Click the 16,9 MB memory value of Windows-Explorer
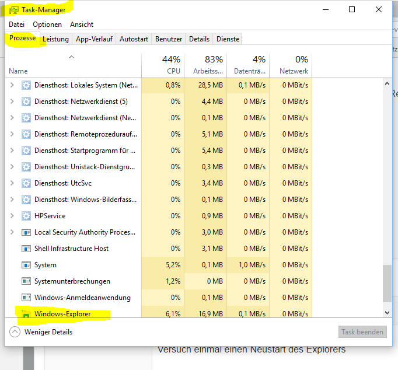Viewport: 398px width, 370px height. (x=211, y=314)
